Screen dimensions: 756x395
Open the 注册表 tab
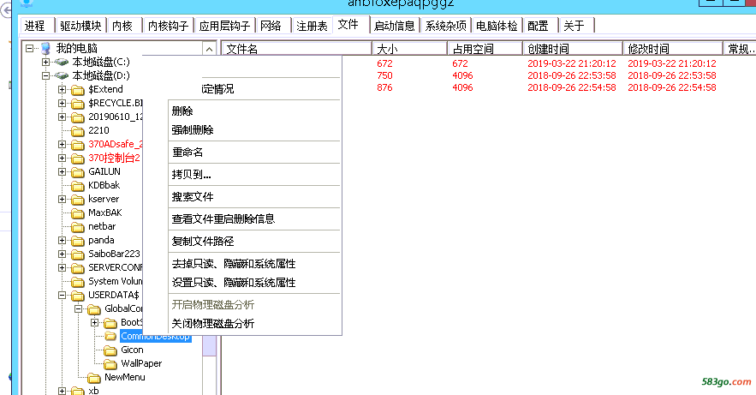(x=312, y=26)
